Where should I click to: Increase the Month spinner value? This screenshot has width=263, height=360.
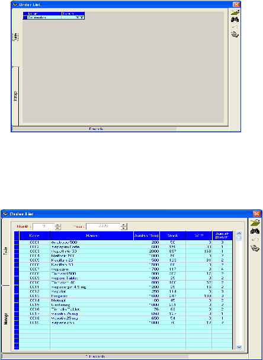(58, 225)
